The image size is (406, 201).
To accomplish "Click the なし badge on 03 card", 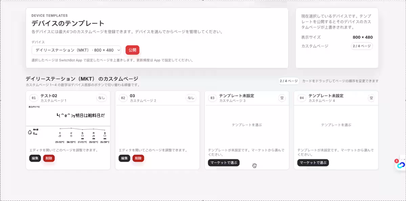I will point(191,98).
